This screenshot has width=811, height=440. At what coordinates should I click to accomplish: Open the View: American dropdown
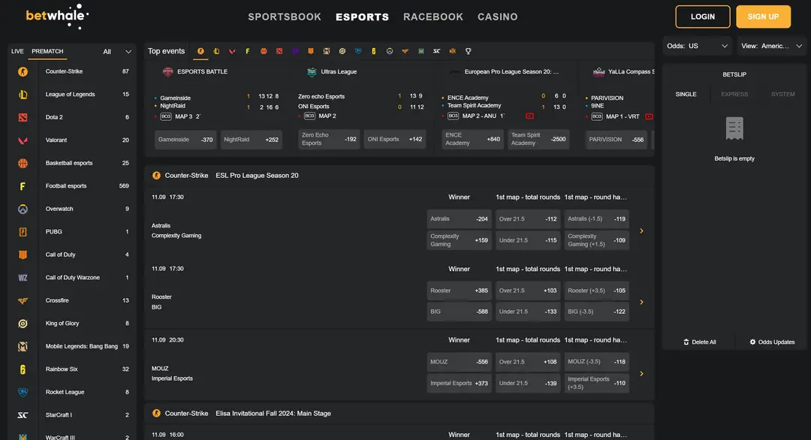click(x=771, y=46)
